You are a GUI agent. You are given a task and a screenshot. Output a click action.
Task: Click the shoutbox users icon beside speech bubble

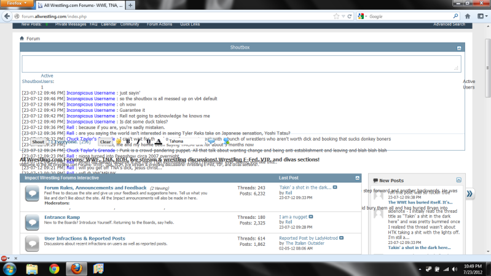pyautogui.click(x=226, y=141)
